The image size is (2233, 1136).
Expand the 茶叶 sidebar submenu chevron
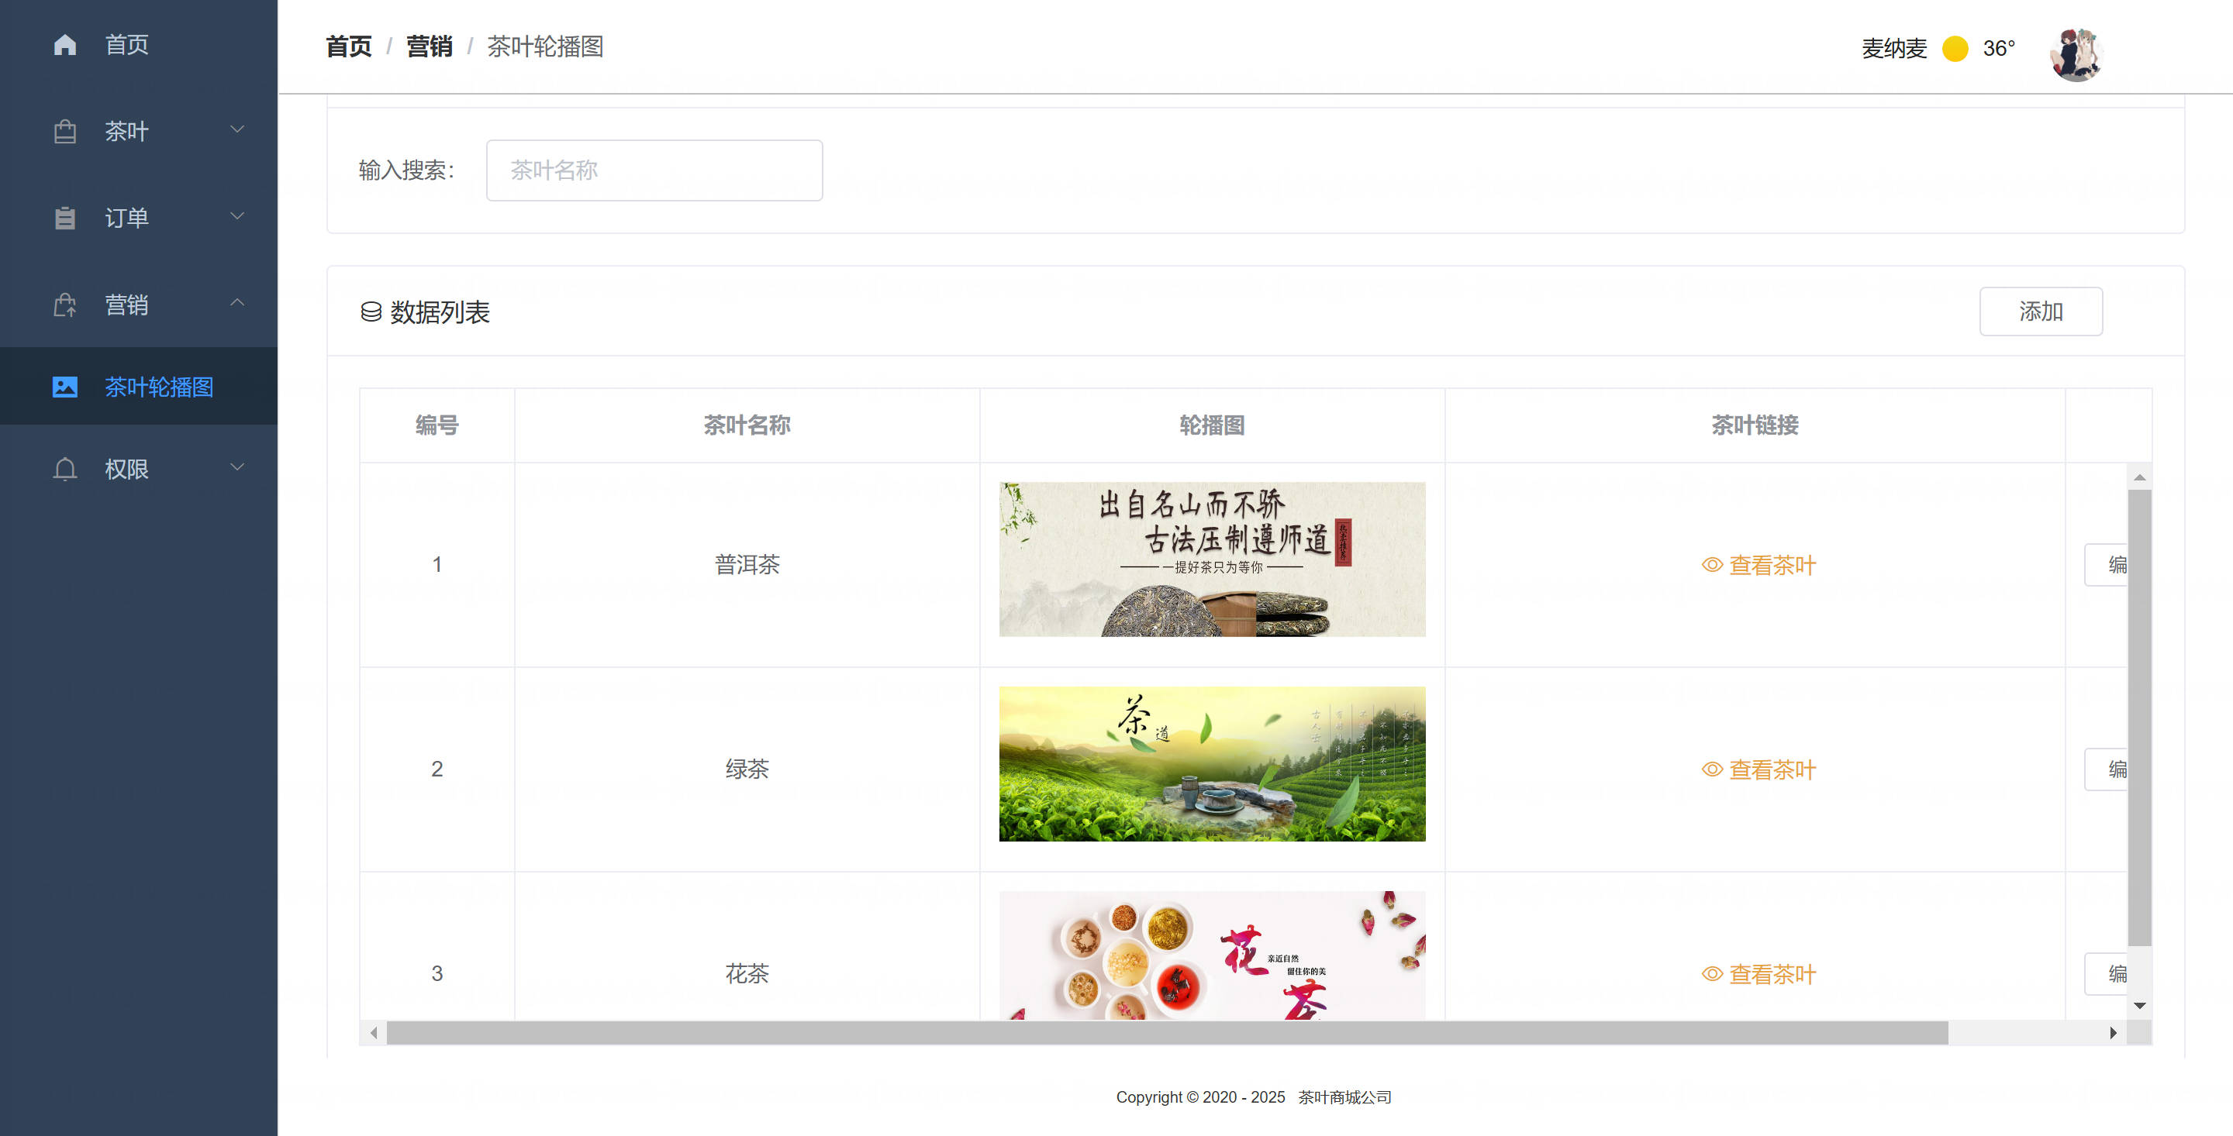tap(236, 130)
